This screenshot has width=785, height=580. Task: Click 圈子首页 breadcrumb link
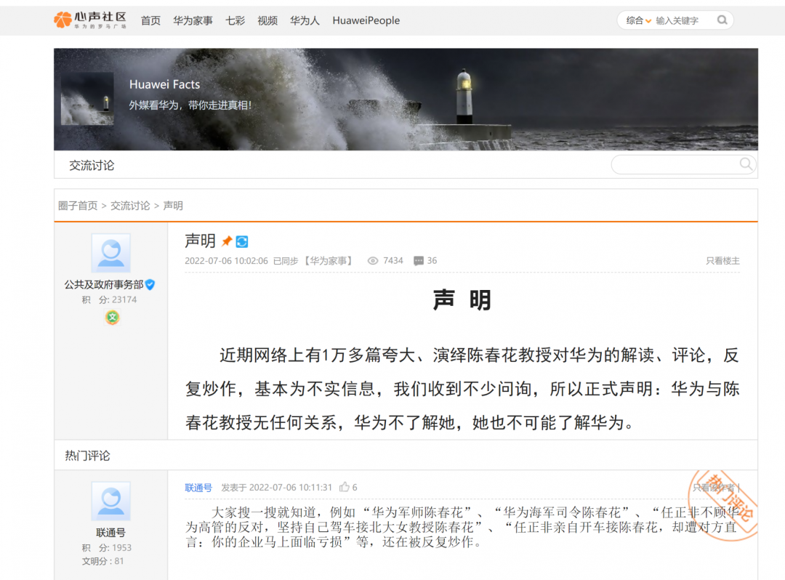click(x=78, y=206)
